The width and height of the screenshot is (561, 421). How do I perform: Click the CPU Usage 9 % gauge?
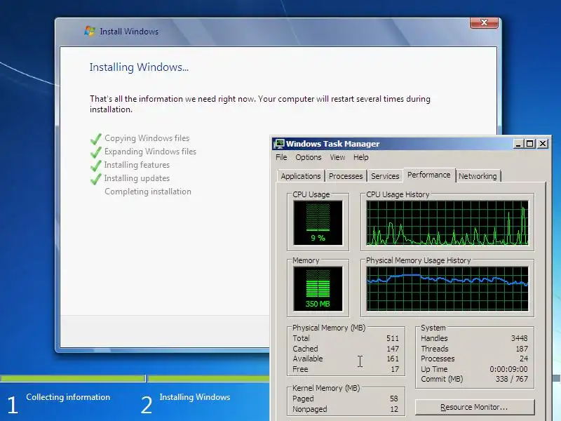[x=318, y=222]
